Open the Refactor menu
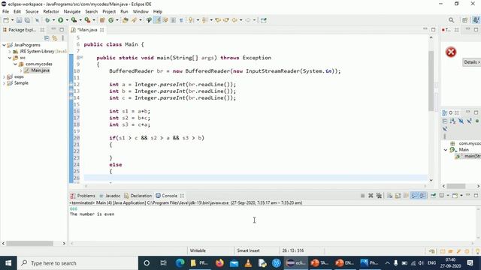Screen dimensions: 481x270 (x=51, y=12)
